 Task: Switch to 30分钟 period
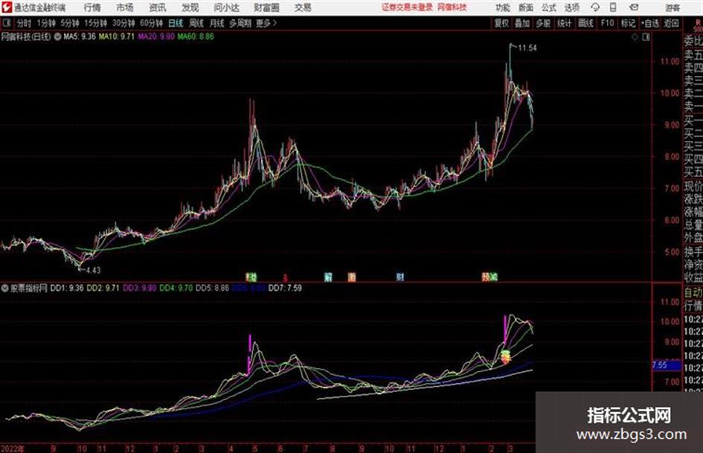tap(123, 23)
